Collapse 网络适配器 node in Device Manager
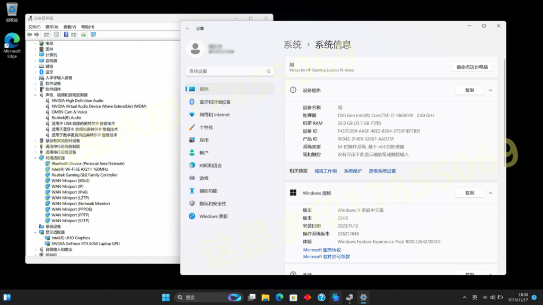The image size is (543, 305). click(x=36, y=158)
